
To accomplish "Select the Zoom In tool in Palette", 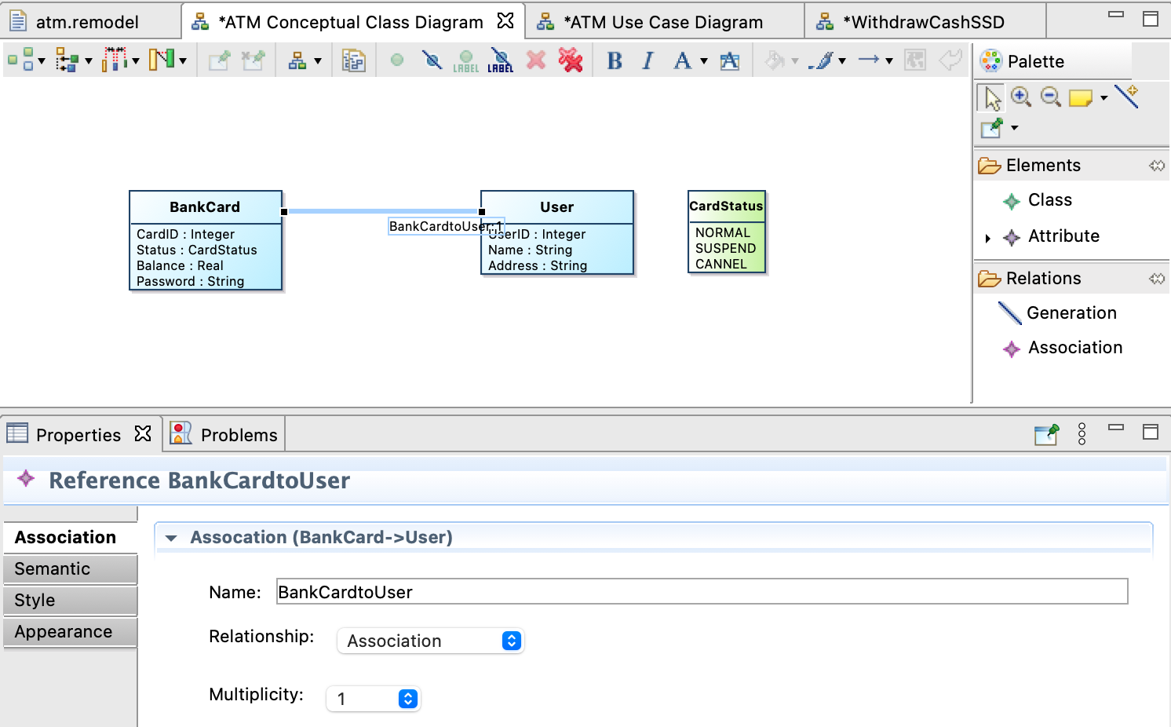I will pyautogui.click(x=1021, y=97).
